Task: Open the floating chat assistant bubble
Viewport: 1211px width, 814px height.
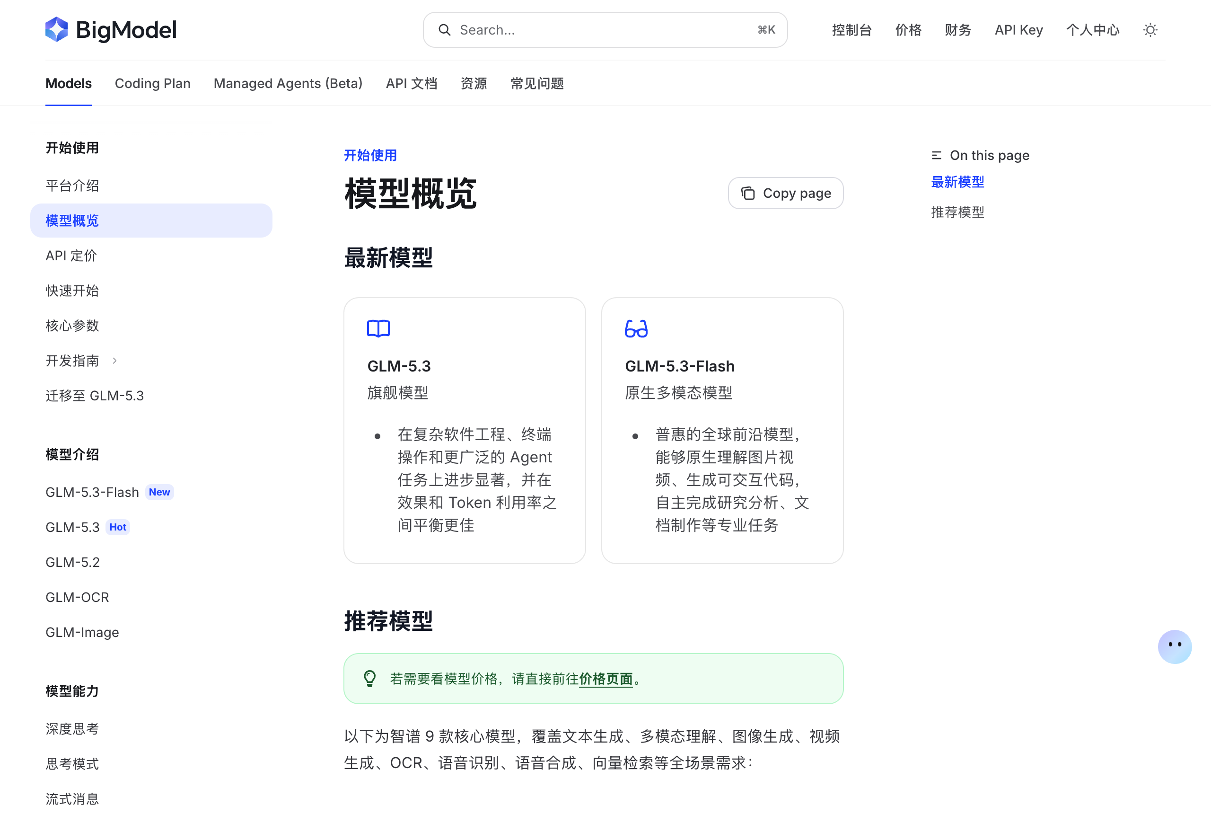Action: [x=1175, y=646]
